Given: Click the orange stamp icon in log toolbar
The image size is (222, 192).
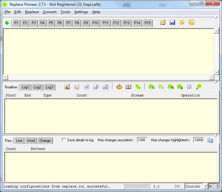Looking at the screenshot, I should tap(119, 87).
